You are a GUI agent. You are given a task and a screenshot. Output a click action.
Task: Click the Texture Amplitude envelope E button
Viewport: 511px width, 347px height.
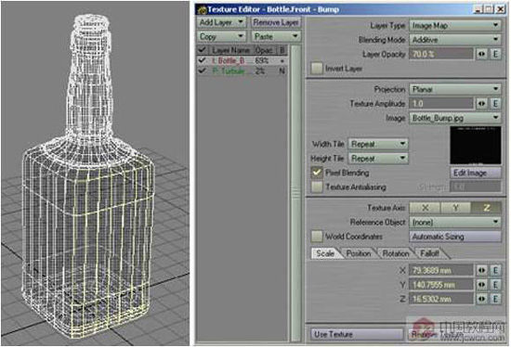point(495,104)
